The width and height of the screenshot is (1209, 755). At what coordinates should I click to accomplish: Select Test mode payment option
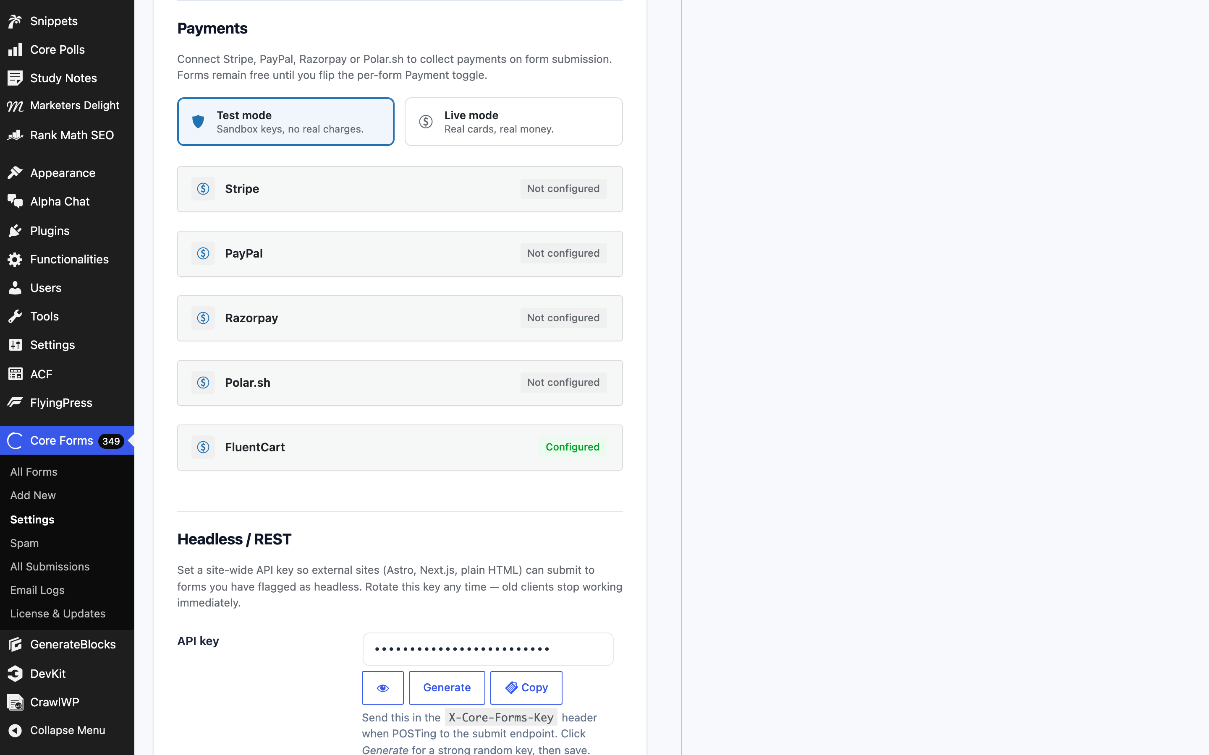pos(286,121)
